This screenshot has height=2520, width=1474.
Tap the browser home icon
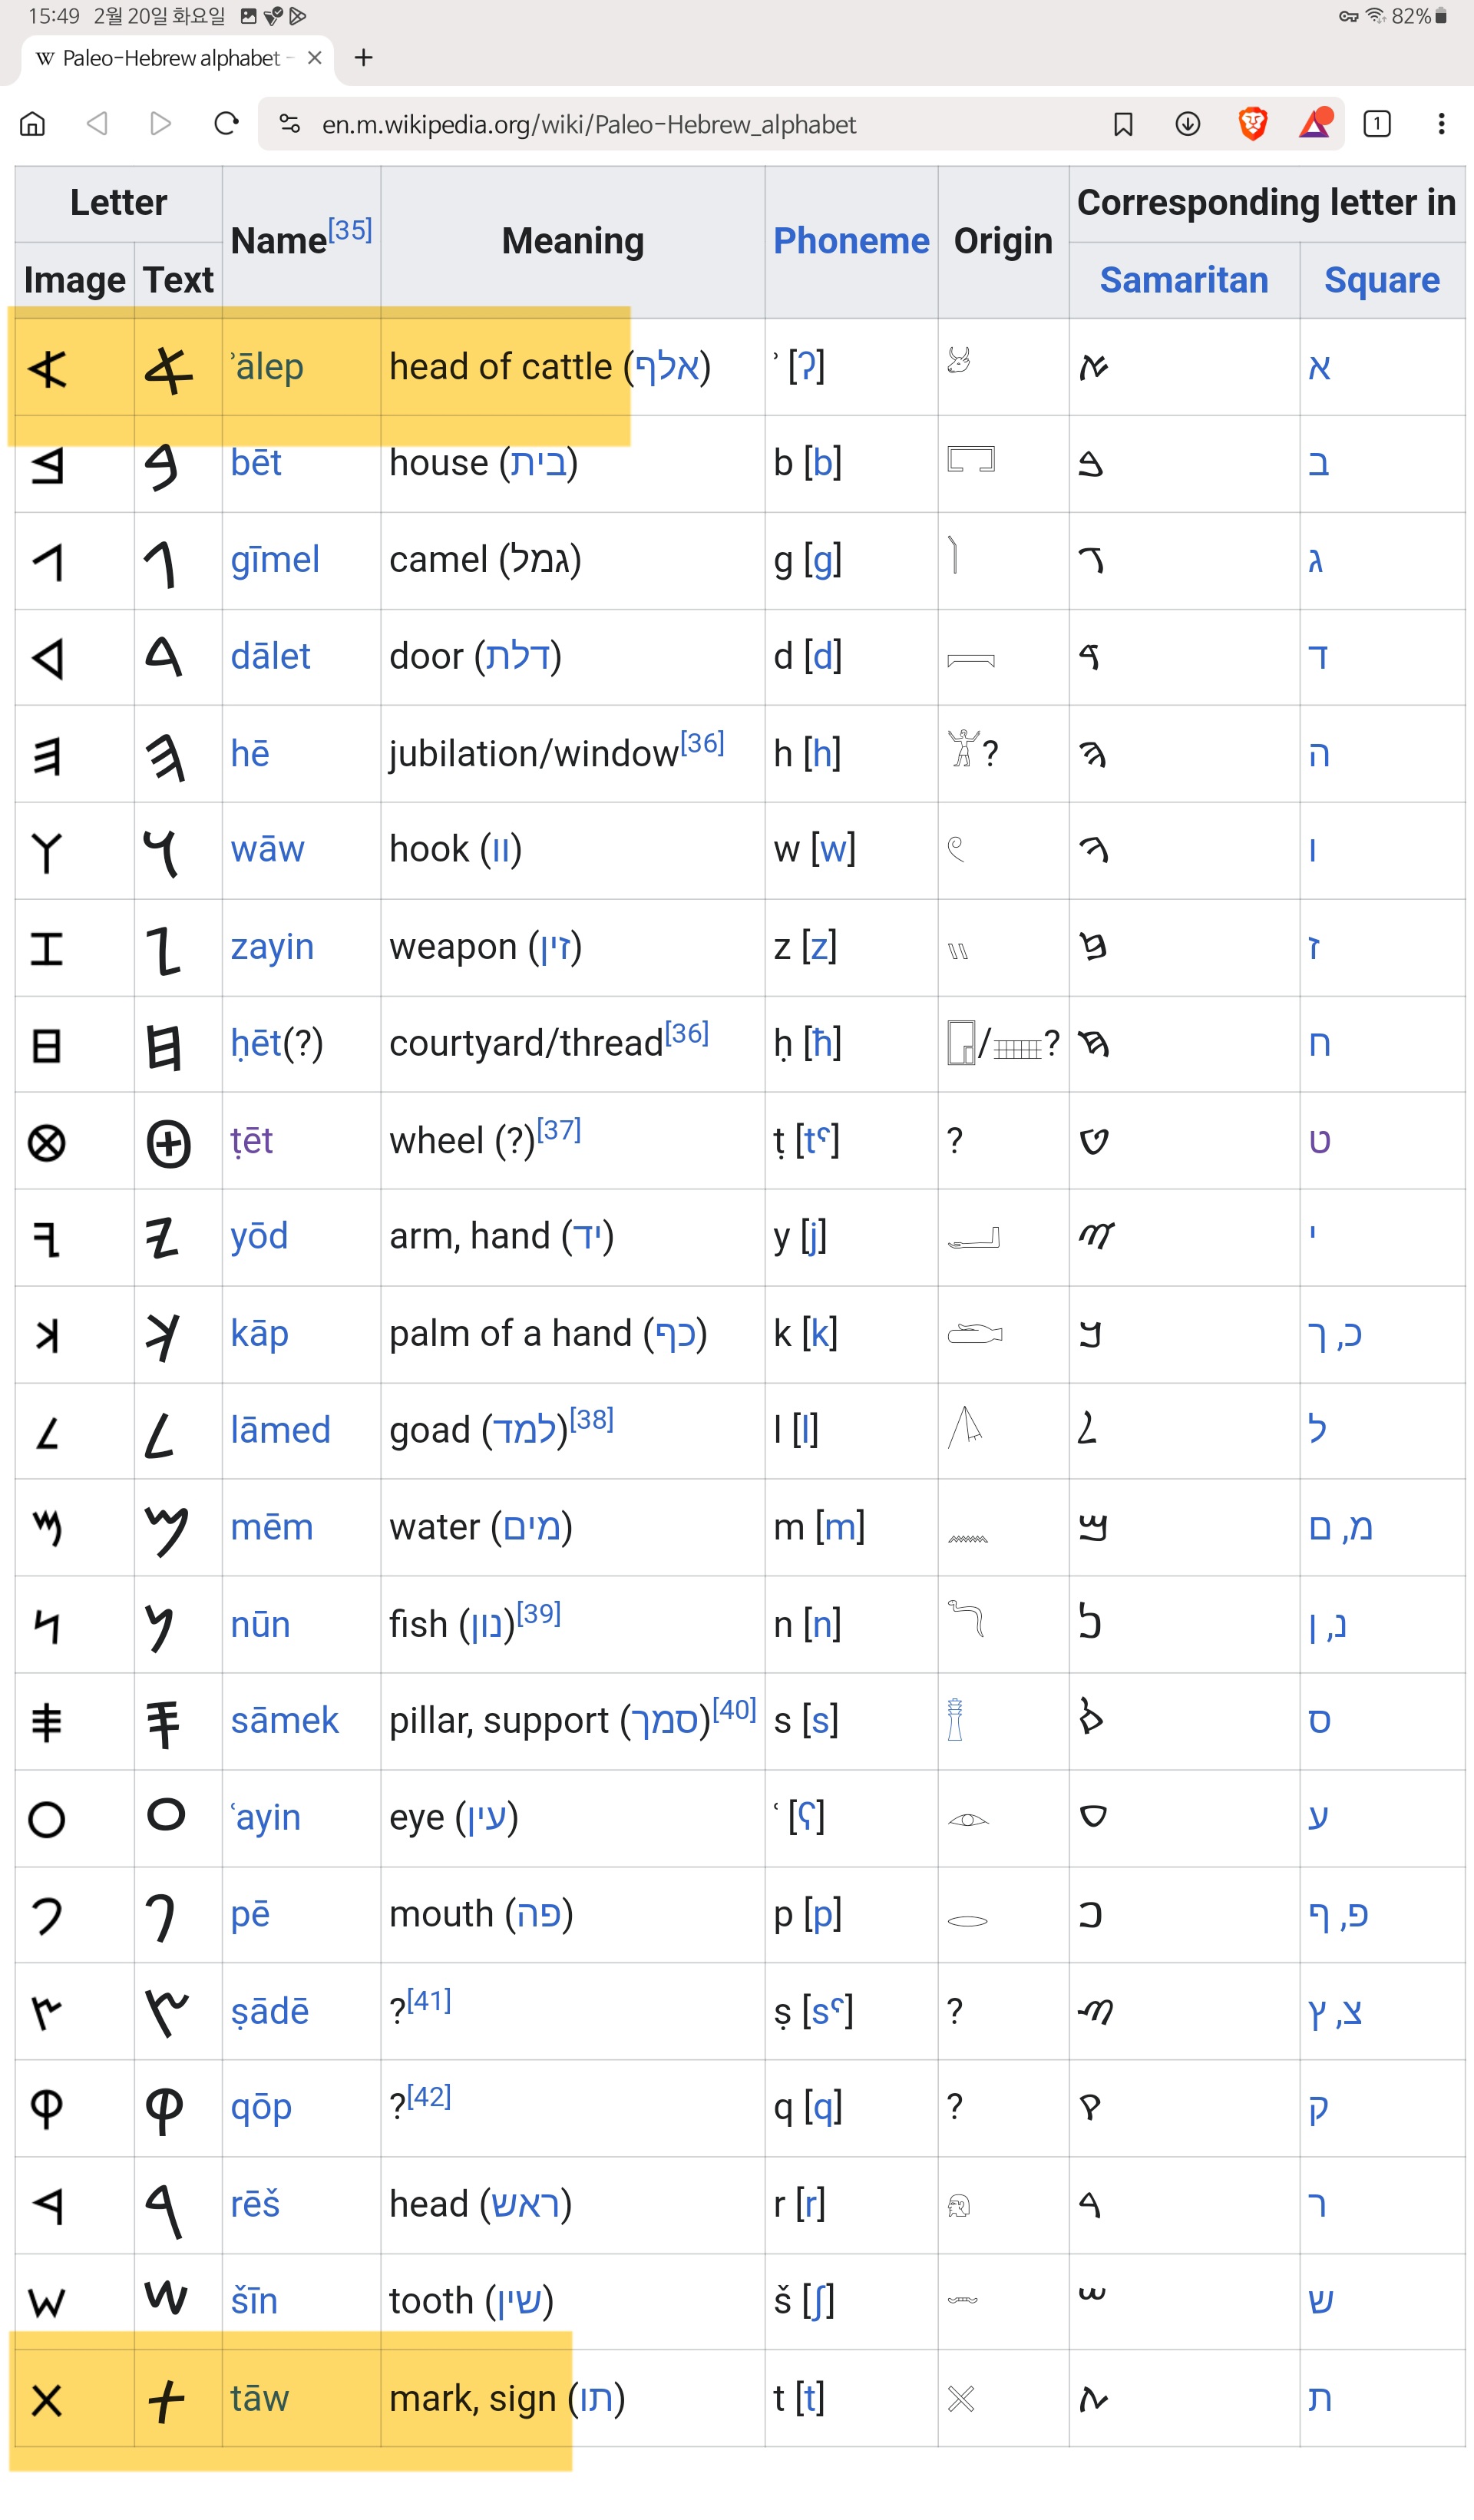[33, 124]
